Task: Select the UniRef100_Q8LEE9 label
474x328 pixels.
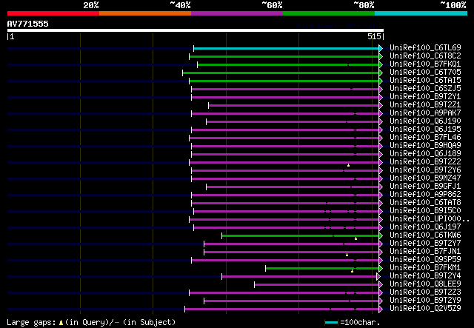Action: click(x=425, y=284)
